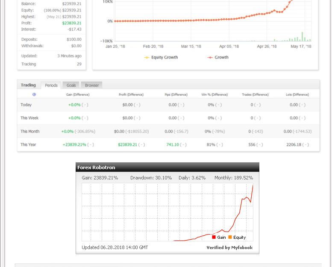This screenshot has height=267, width=332.
Task: Click the orange Equity legend square
Action: pos(230,237)
